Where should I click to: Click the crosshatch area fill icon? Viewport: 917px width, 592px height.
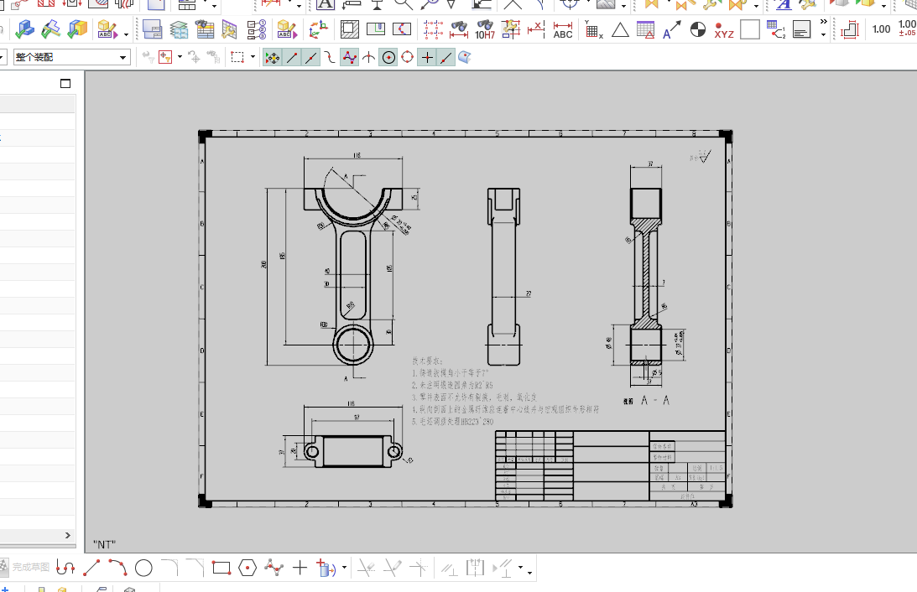[x=350, y=29]
